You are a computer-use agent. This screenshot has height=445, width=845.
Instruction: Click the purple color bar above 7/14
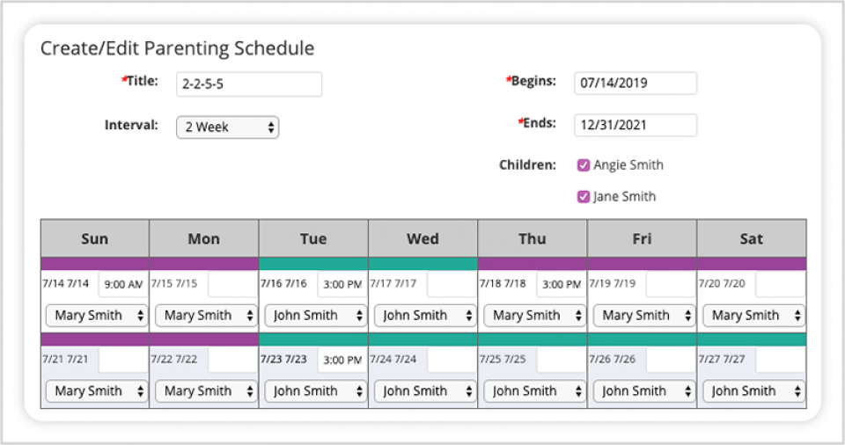point(95,264)
